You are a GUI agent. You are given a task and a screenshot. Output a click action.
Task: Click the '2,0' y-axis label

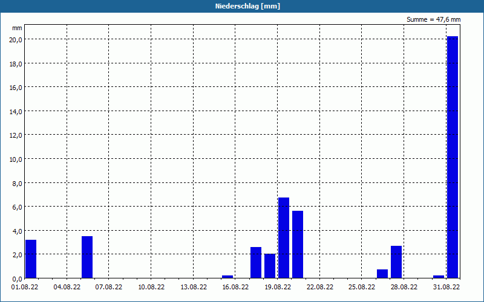(17, 255)
